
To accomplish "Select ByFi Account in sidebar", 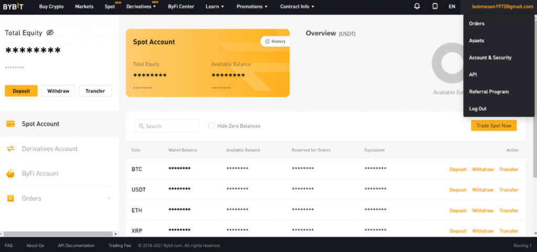I will coord(59,174).
